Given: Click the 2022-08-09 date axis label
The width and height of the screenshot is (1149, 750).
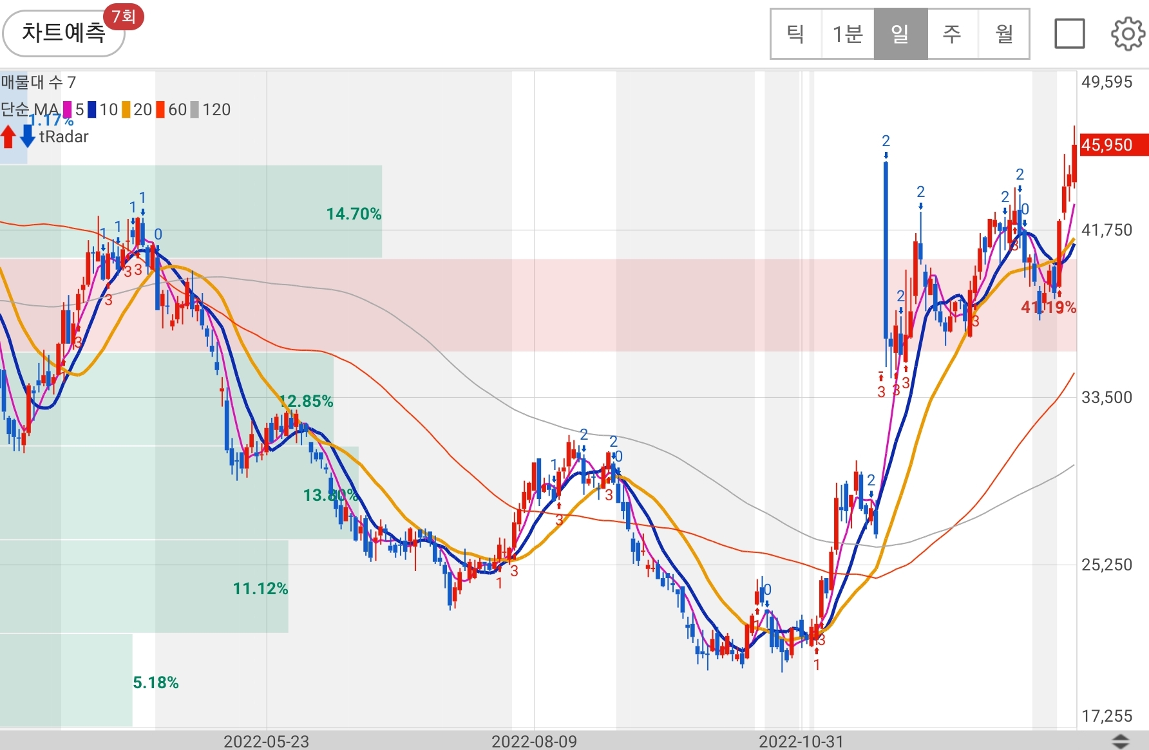Looking at the screenshot, I should tap(534, 742).
